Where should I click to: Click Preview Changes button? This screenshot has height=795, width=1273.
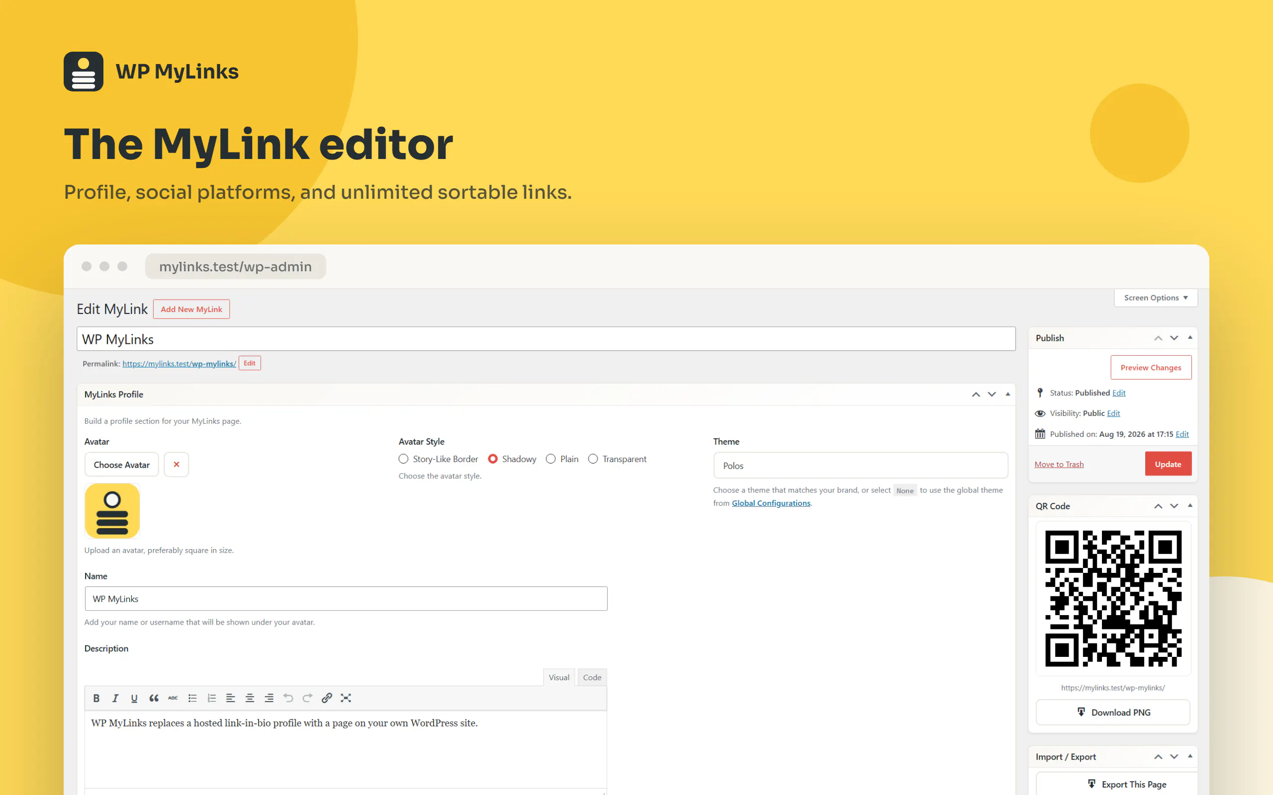(1151, 368)
